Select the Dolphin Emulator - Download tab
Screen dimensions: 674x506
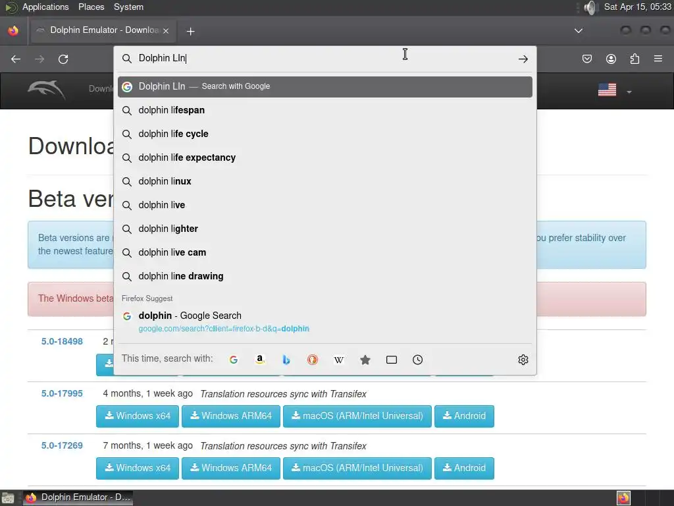click(103, 30)
